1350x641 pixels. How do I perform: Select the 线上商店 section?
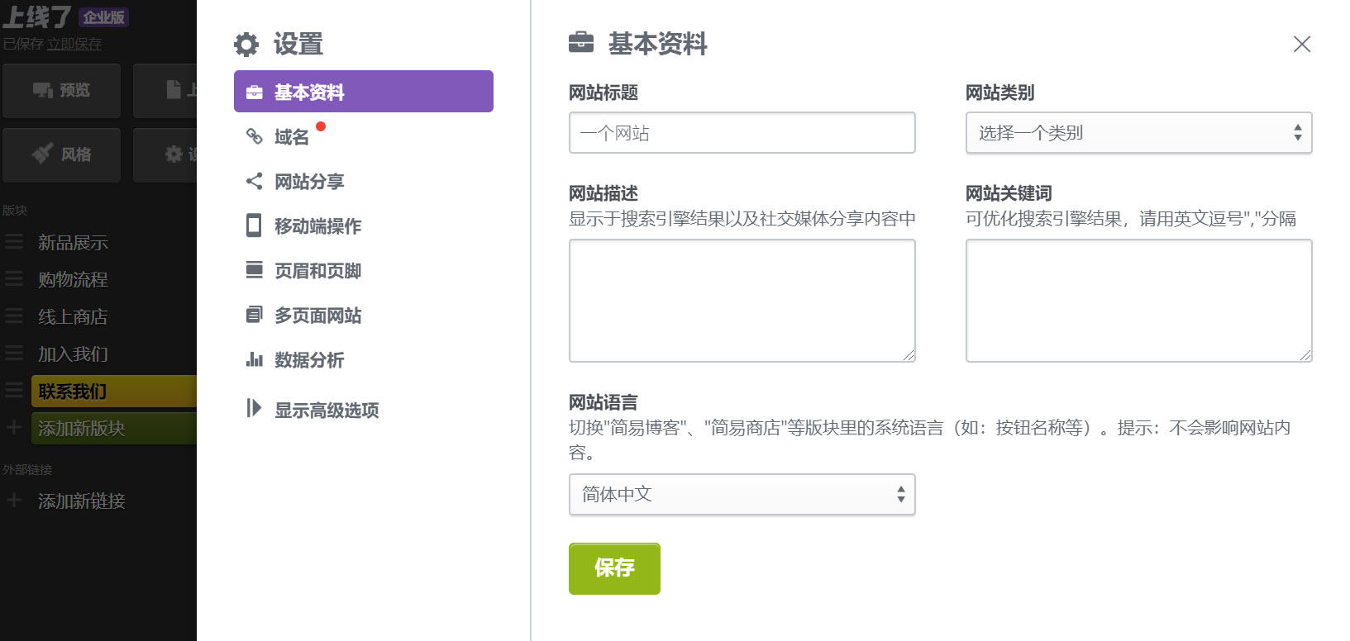73,317
